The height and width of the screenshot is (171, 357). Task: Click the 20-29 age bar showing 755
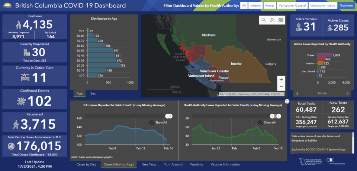(x=104, y=65)
